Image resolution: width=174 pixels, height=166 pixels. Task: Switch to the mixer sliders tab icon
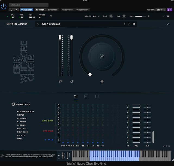pyautogui.click(x=97, y=96)
